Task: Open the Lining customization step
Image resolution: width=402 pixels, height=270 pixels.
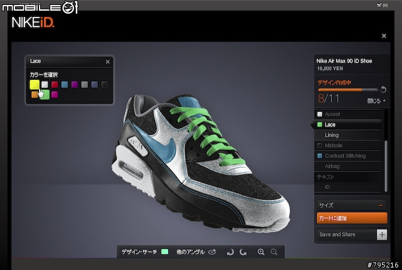Action: (x=349, y=135)
